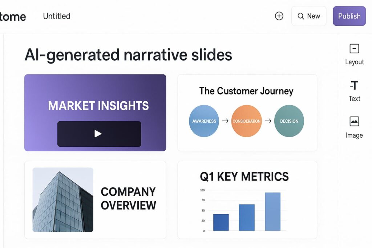
Task: Rename the Untitled document title
Action: (x=57, y=16)
